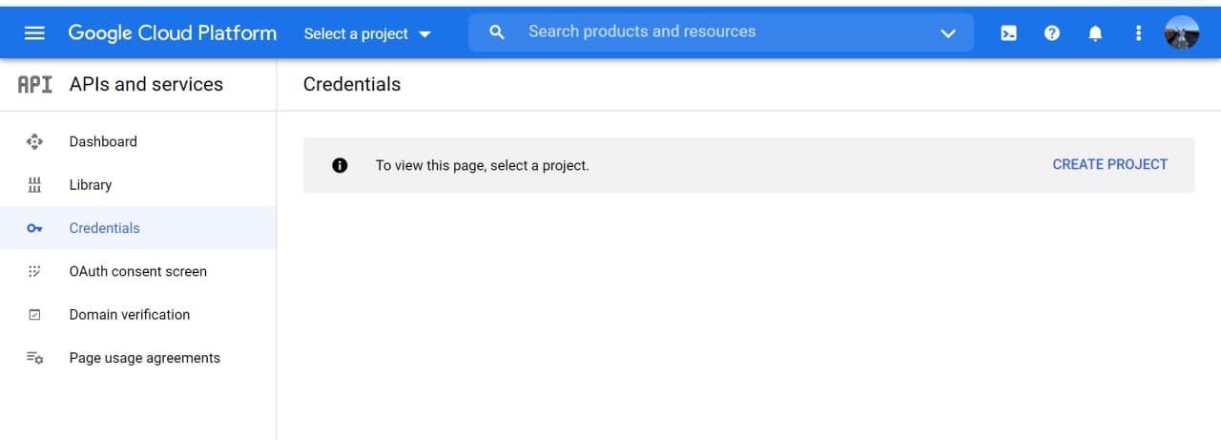The image size is (1221, 440).
Task: Open the Select a project dropdown
Action: pyautogui.click(x=367, y=33)
